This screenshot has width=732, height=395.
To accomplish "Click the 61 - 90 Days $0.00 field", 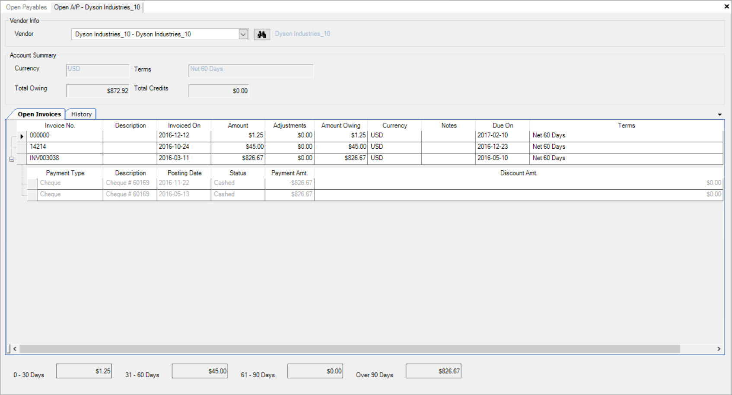I will pyautogui.click(x=315, y=371).
